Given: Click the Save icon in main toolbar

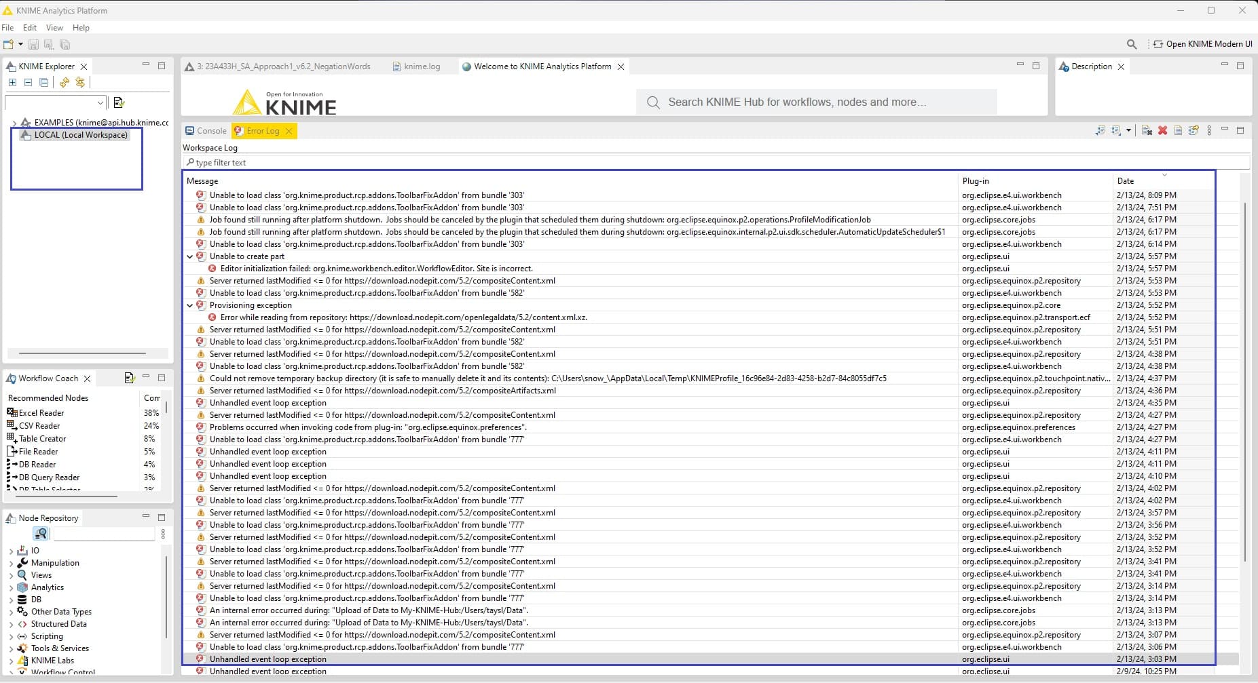Looking at the screenshot, I should (33, 45).
